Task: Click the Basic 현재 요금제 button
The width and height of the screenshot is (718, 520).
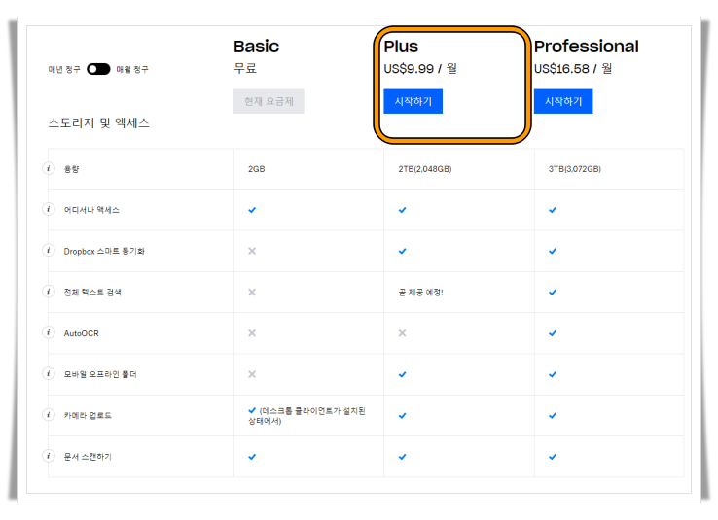Action: tap(269, 101)
